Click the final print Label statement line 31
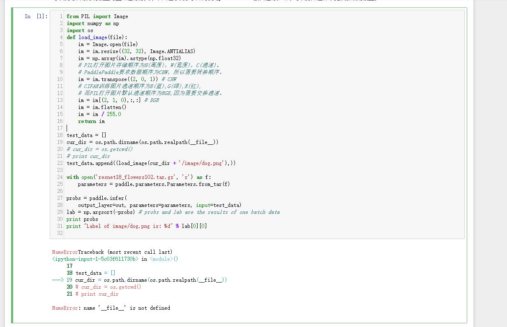The height and width of the screenshot is (327, 507). tap(136, 226)
